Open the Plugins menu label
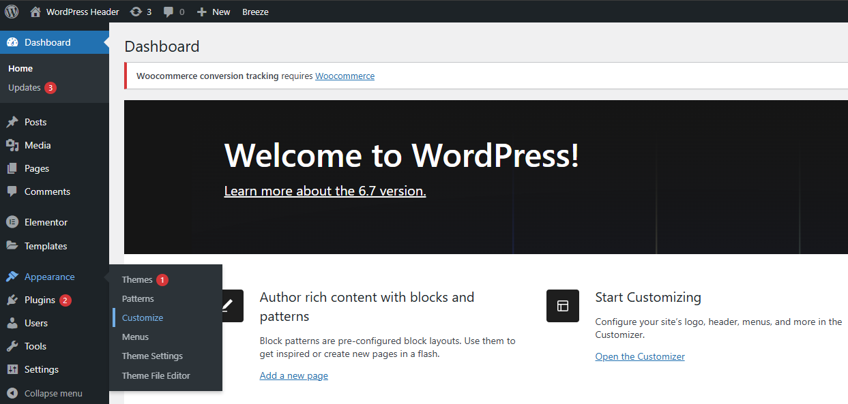The width and height of the screenshot is (848, 404). (x=40, y=300)
